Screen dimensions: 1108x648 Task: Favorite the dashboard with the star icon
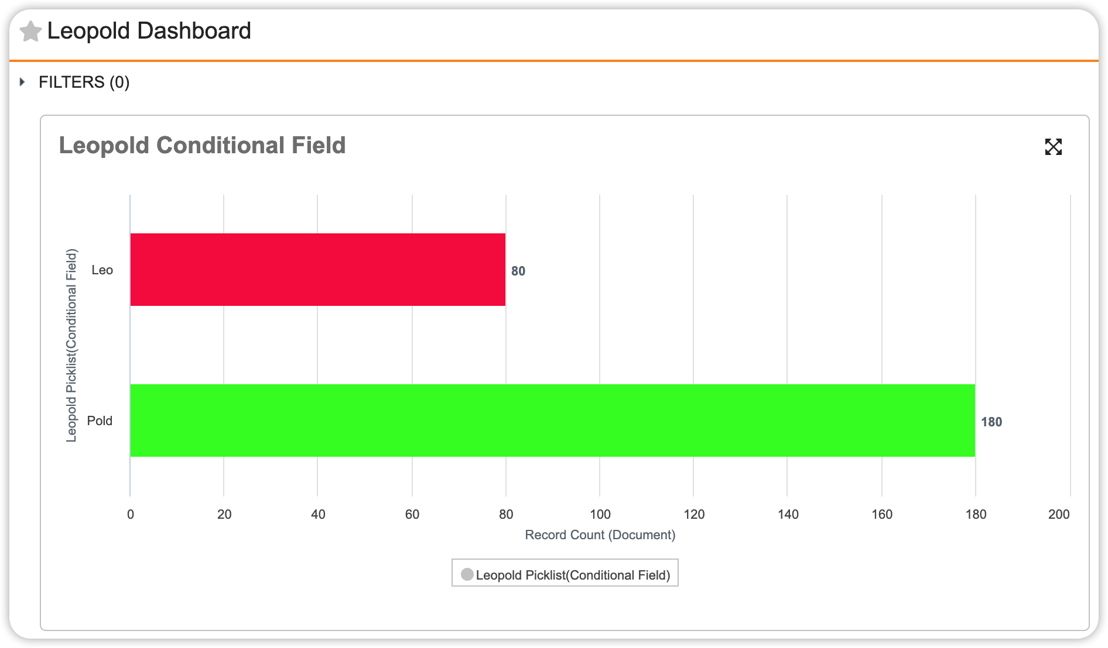(30, 32)
